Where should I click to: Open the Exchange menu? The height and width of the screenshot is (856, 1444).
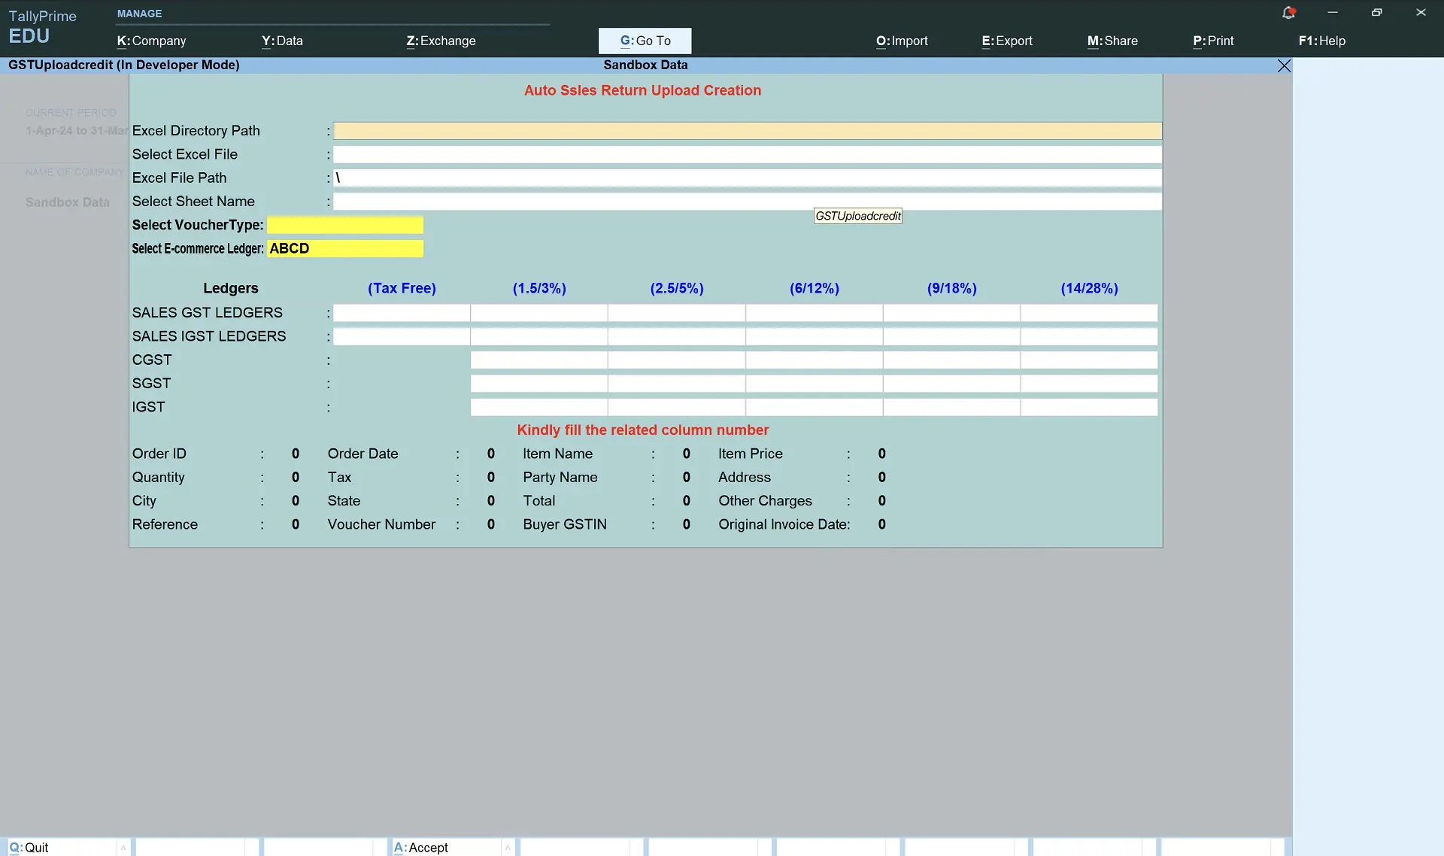[x=441, y=41]
